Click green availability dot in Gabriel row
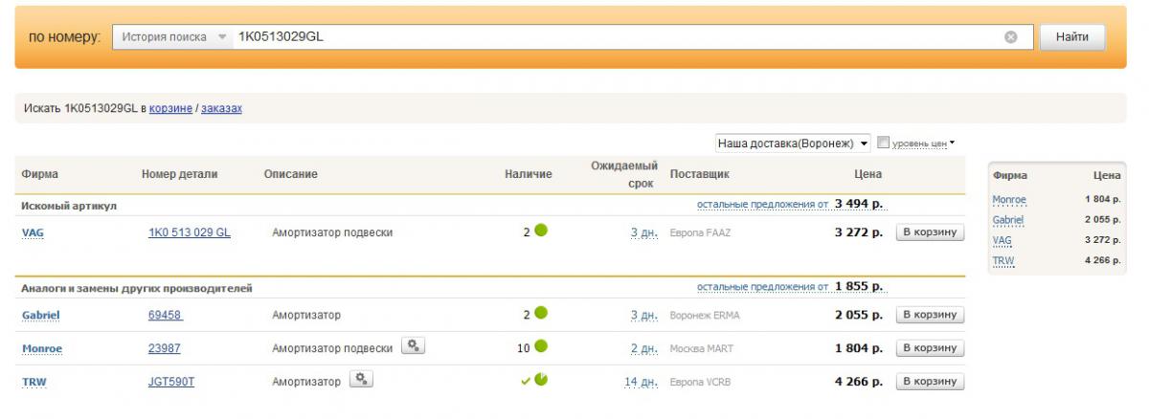This screenshot has height=419, width=1149. coord(541,313)
